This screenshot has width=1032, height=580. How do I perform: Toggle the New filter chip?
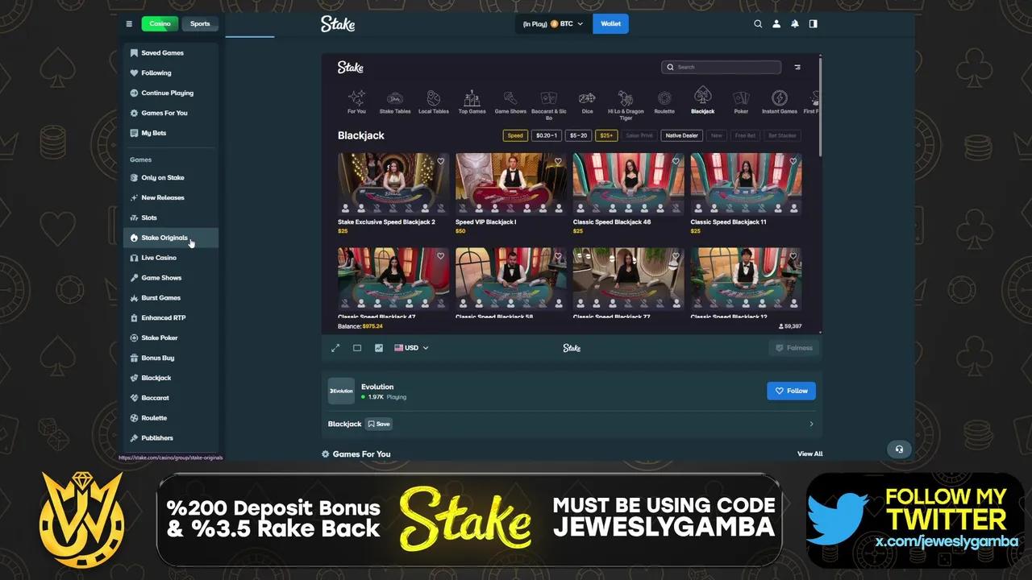point(716,135)
